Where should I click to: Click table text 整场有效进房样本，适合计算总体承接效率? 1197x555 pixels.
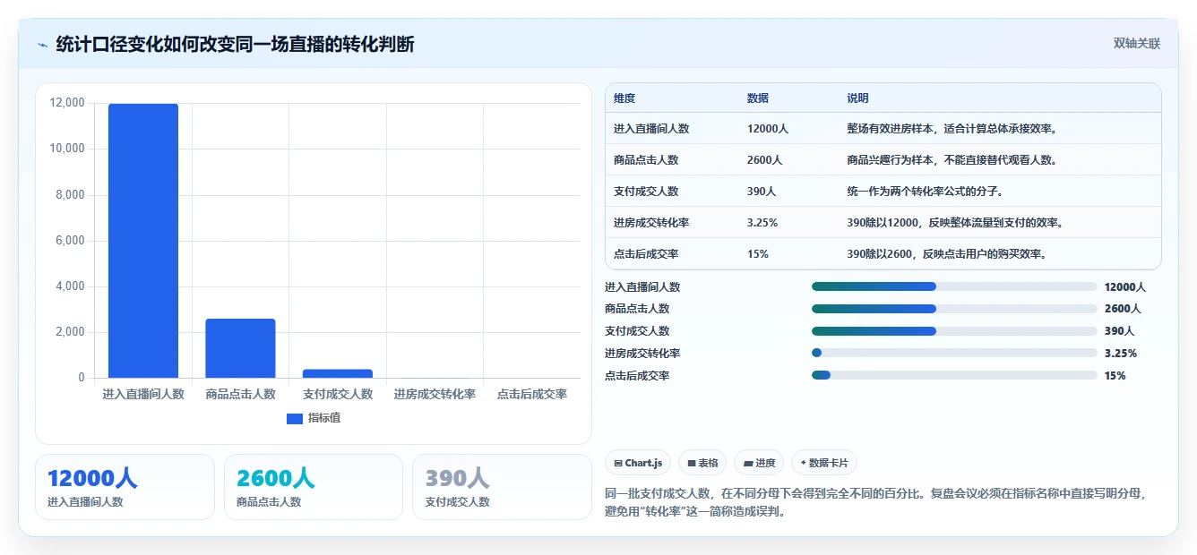tap(953, 129)
